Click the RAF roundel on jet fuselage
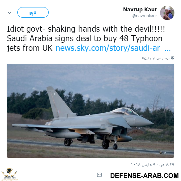Screen dimensions: 181x181 (101, 119)
